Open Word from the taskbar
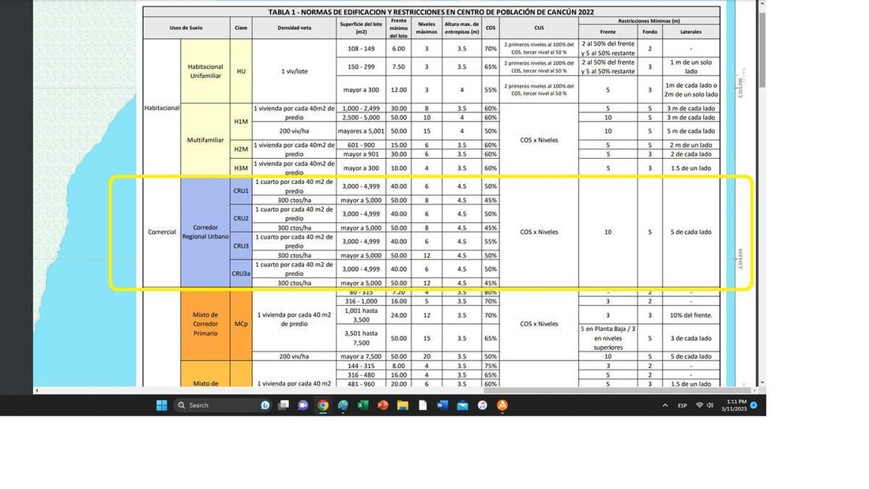This screenshot has width=869, height=489. [442, 405]
